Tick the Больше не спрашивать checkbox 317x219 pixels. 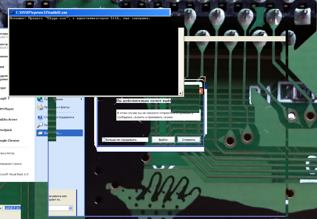104,140
